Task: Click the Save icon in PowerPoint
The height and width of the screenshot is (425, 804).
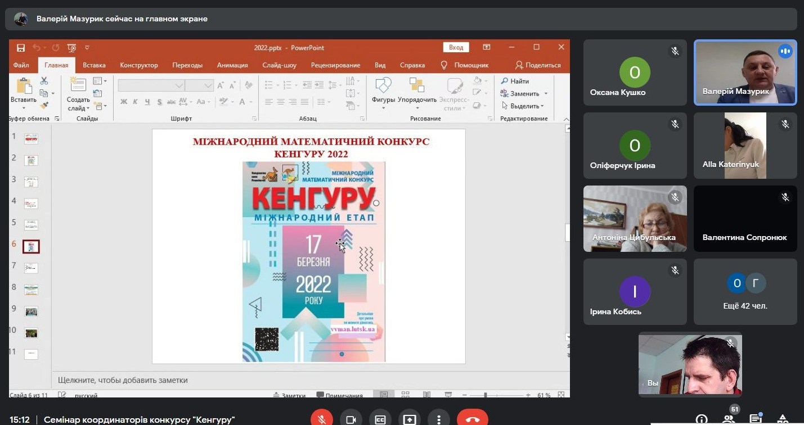Action: pyautogui.click(x=21, y=48)
